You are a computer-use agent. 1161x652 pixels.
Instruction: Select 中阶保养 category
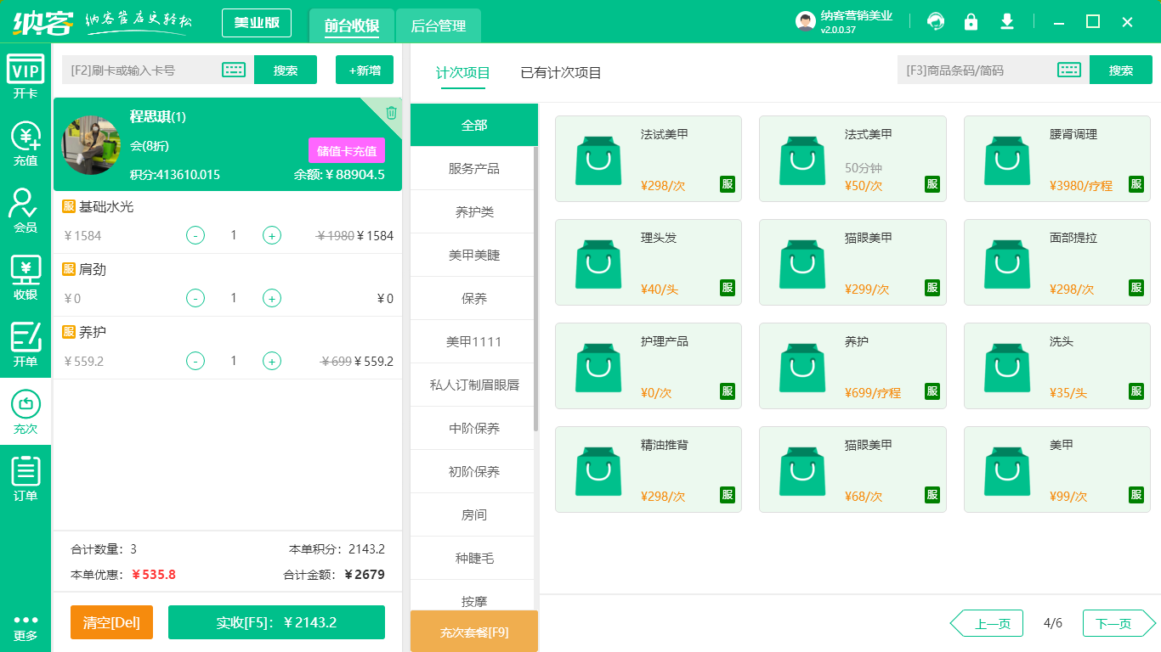(474, 428)
